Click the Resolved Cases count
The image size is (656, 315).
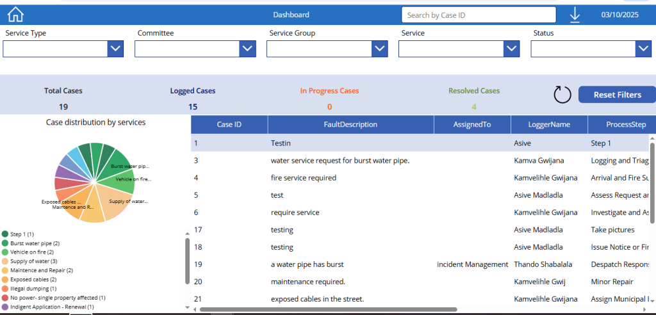click(474, 107)
